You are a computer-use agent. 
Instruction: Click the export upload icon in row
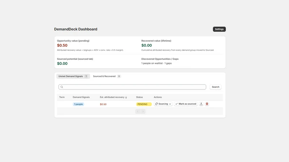point(201,104)
